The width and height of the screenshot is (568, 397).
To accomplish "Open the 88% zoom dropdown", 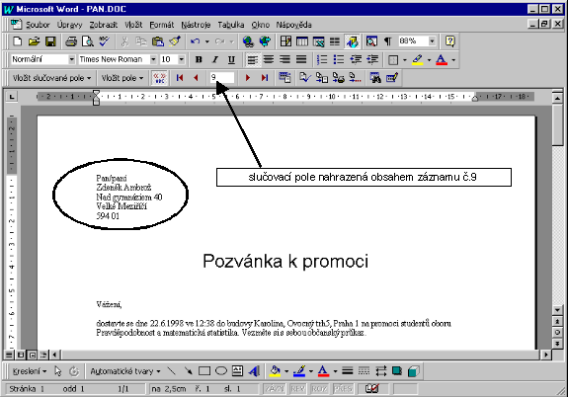I will [432, 41].
